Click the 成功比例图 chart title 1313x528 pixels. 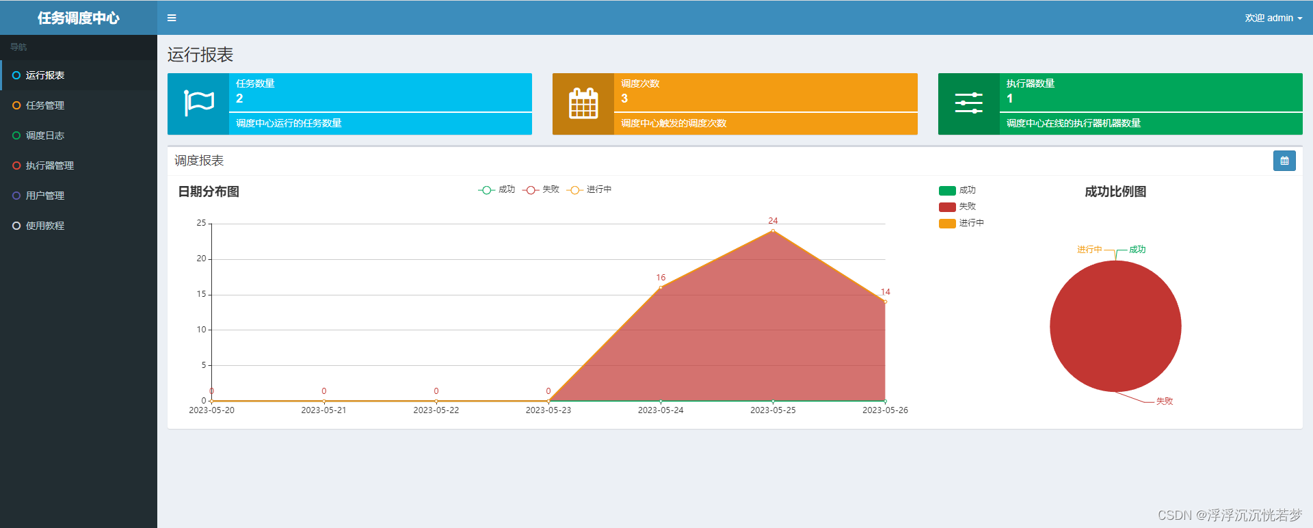1115,192
